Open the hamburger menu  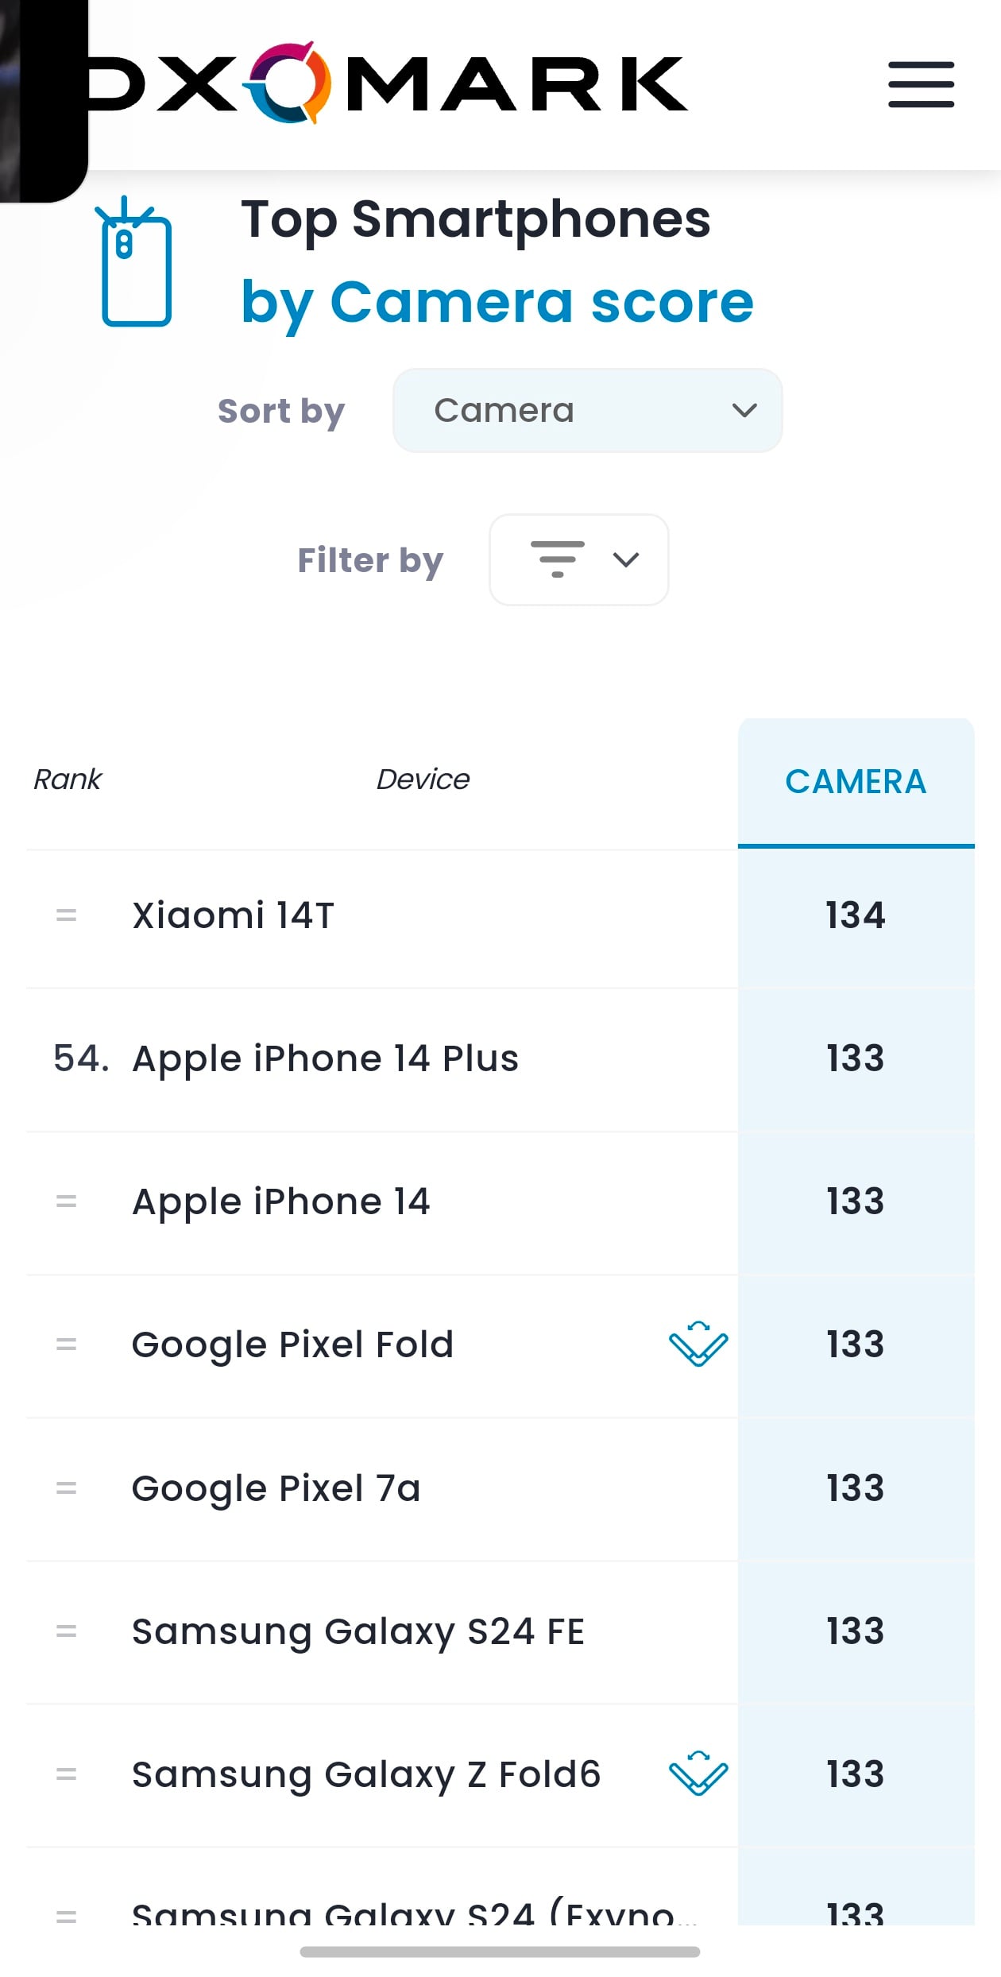(921, 84)
